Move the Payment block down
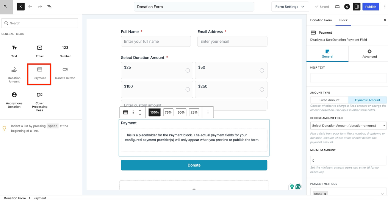 [140, 114]
